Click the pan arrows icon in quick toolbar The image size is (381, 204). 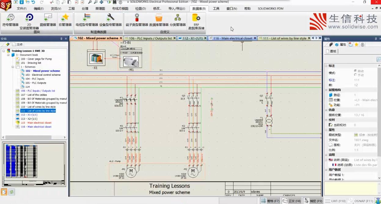tap(101, 2)
